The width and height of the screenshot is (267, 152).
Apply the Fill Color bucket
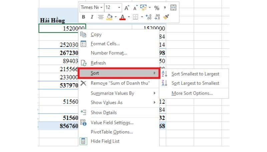pyautogui.click(x=109, y=17)
